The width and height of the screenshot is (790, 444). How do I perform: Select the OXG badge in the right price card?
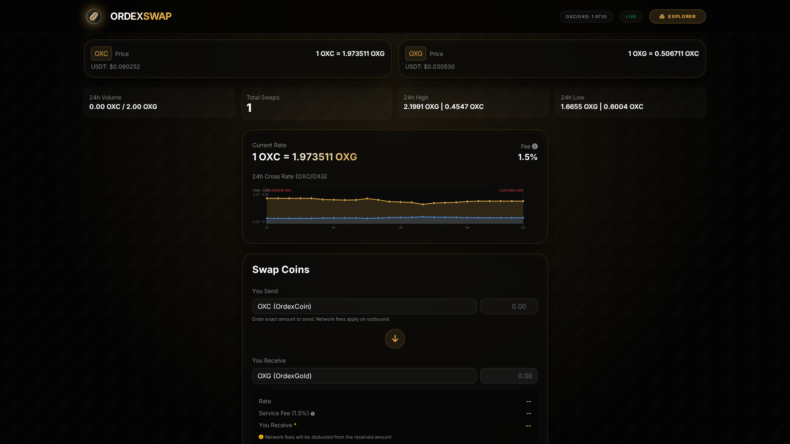pyautogui.click(x=416, y=53)
